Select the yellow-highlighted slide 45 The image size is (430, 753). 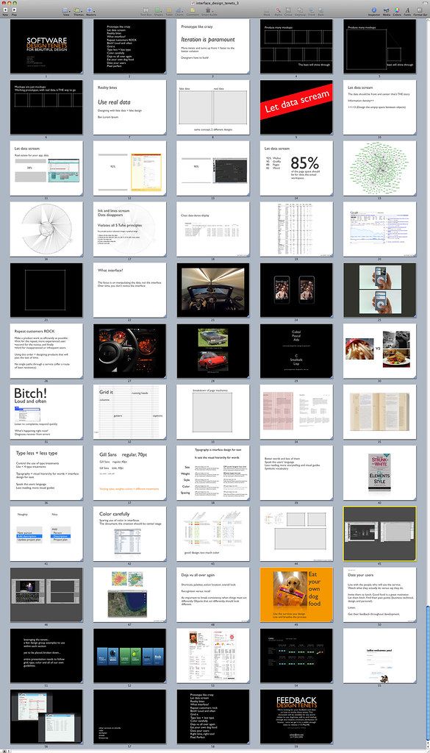click(x=379, y=534)
